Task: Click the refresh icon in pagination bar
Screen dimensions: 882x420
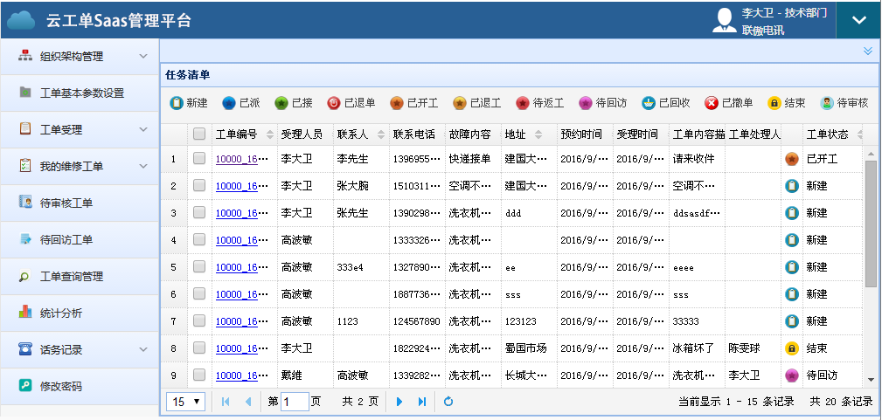Action: click(x=448, y=402)
